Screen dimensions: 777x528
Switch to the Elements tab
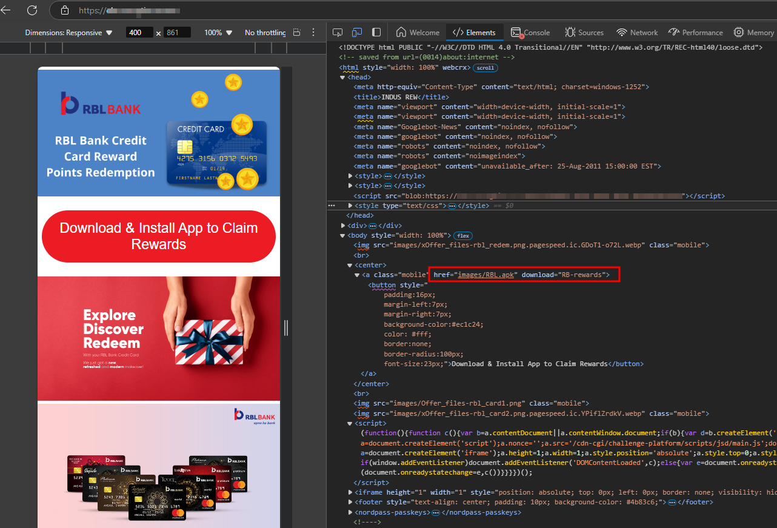point(474,32)
